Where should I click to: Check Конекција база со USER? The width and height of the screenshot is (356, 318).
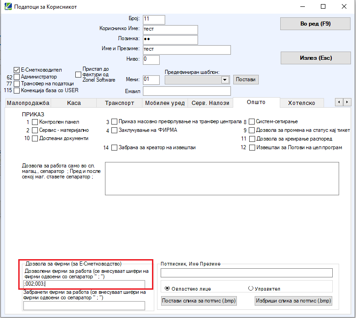coord(16,91)
